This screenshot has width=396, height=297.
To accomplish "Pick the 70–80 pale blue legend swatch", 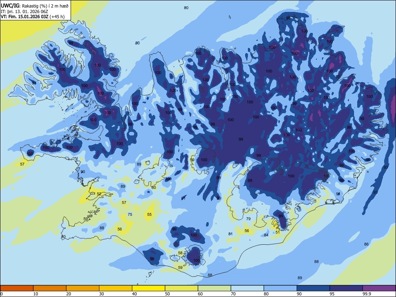I will 247,288.
